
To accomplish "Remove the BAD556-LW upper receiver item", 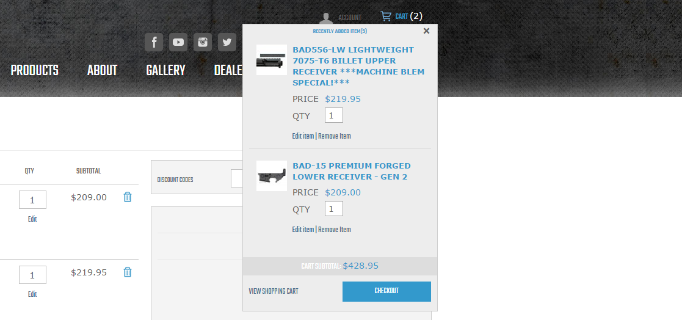I will pyautogui.click(x=335, y=136).
